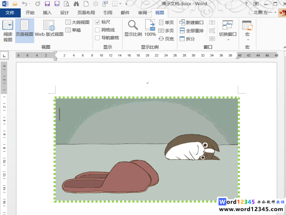
Task: Click the Reset Window Position icon
Action: click(x=212, y=39)
